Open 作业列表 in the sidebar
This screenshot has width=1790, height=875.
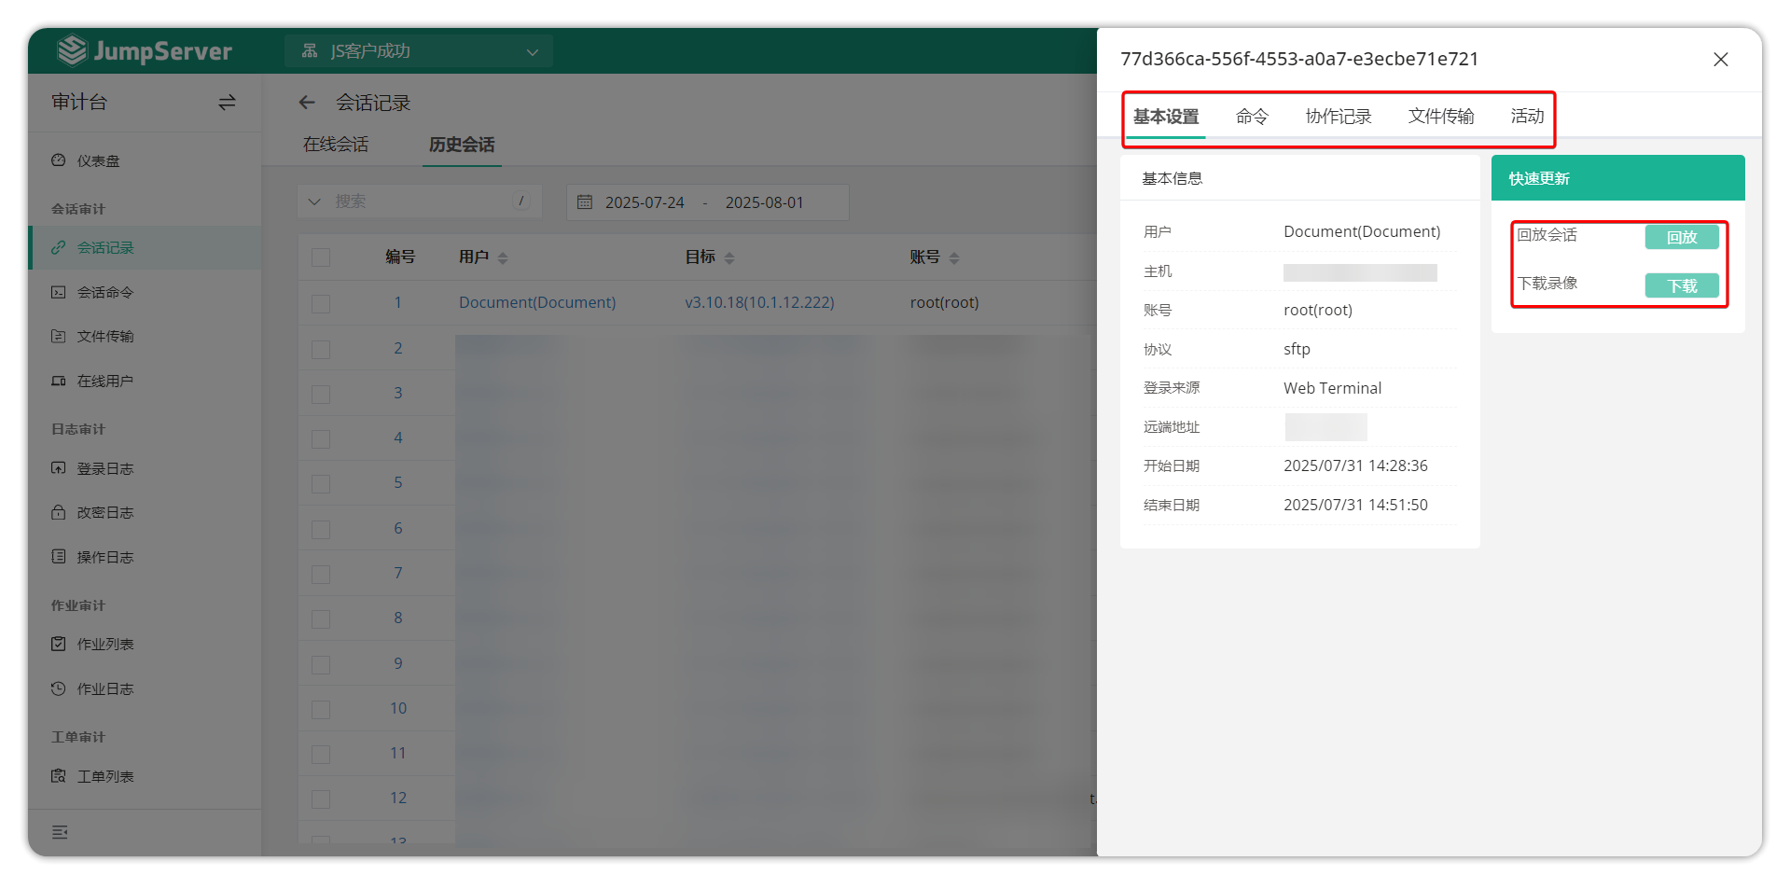click(105, 644)
